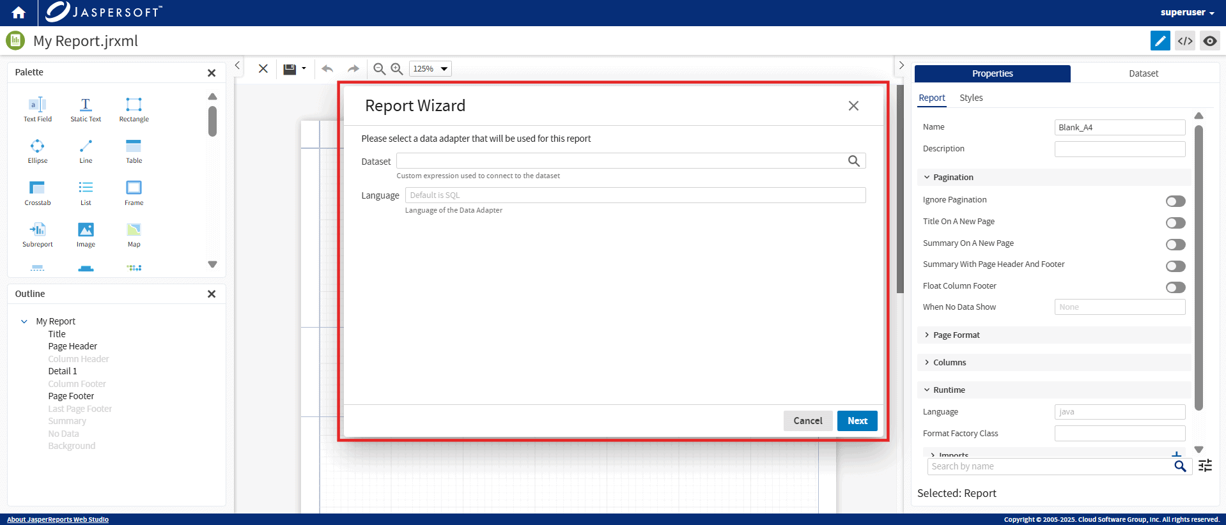Click the Save floppy disk icon
The image size is (1226, 525).
click(x=290, y=69)
